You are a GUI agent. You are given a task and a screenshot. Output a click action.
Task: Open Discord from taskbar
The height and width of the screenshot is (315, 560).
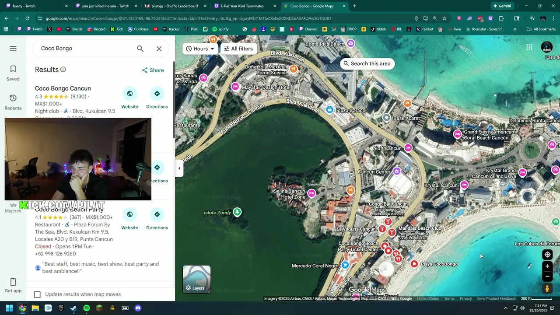coord(138,308)
